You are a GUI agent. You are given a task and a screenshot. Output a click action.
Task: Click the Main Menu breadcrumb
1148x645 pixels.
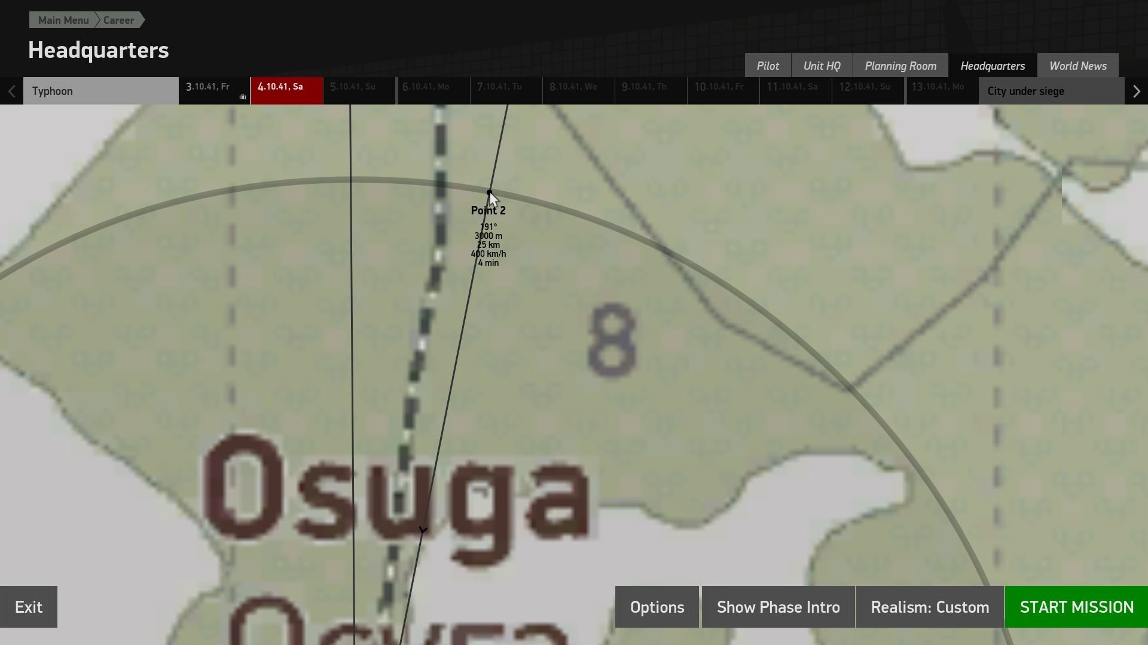(x=63, y=20)
